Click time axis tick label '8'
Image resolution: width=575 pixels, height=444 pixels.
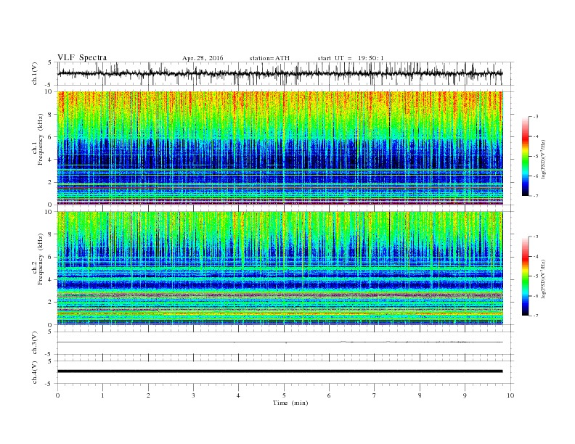[420, 395]
